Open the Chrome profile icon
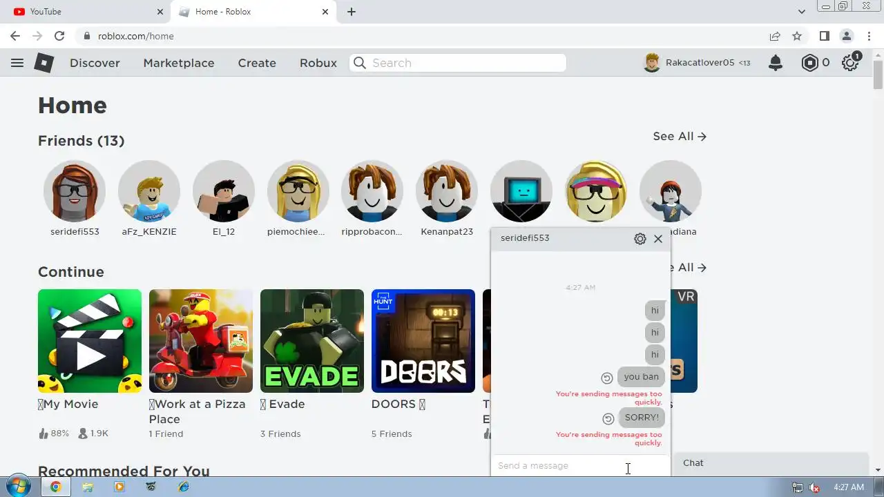The height and width of the screenshot is (497, 884). pyautogui.click(x=847, y=36)
